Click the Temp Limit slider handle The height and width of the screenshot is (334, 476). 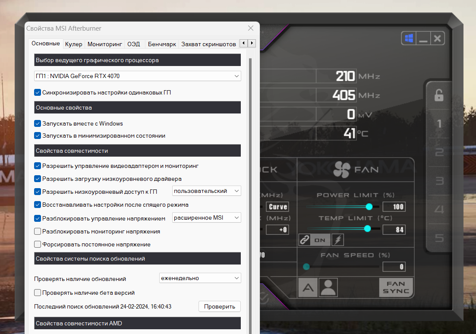(367, 229)
